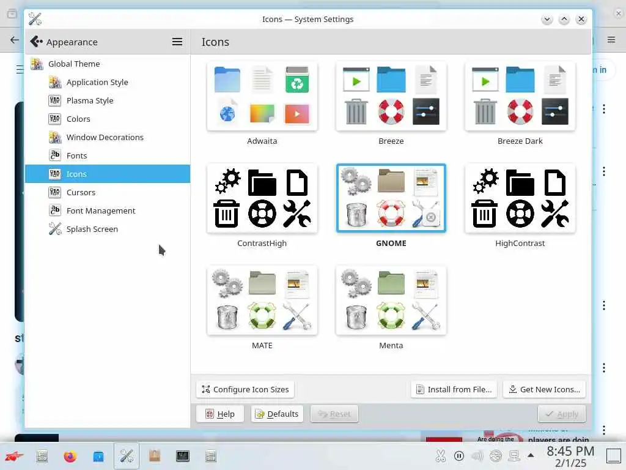Click the Apply button
Viewport: 626px width, 470px height.
tap(562, 414)
